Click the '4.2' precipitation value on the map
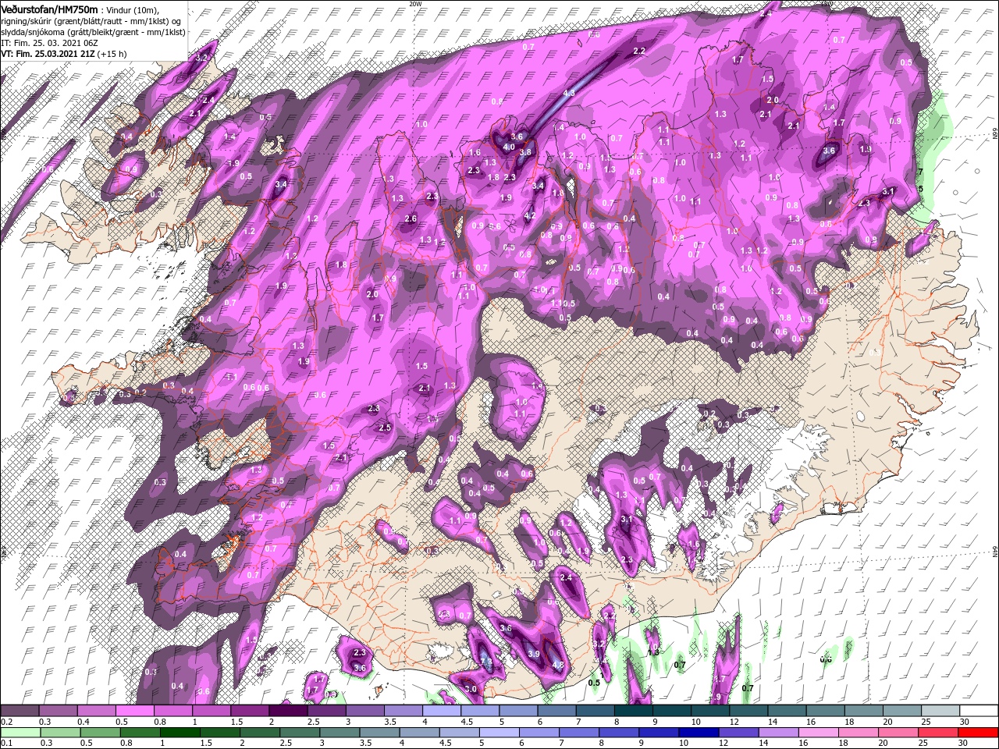Viewport: 999px width, 749px height. [530, 215]
